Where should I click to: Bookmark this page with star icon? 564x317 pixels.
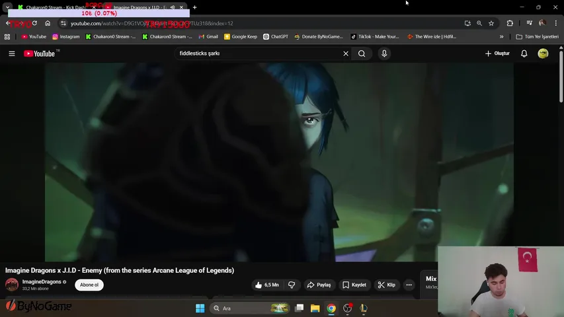(491, 23)
